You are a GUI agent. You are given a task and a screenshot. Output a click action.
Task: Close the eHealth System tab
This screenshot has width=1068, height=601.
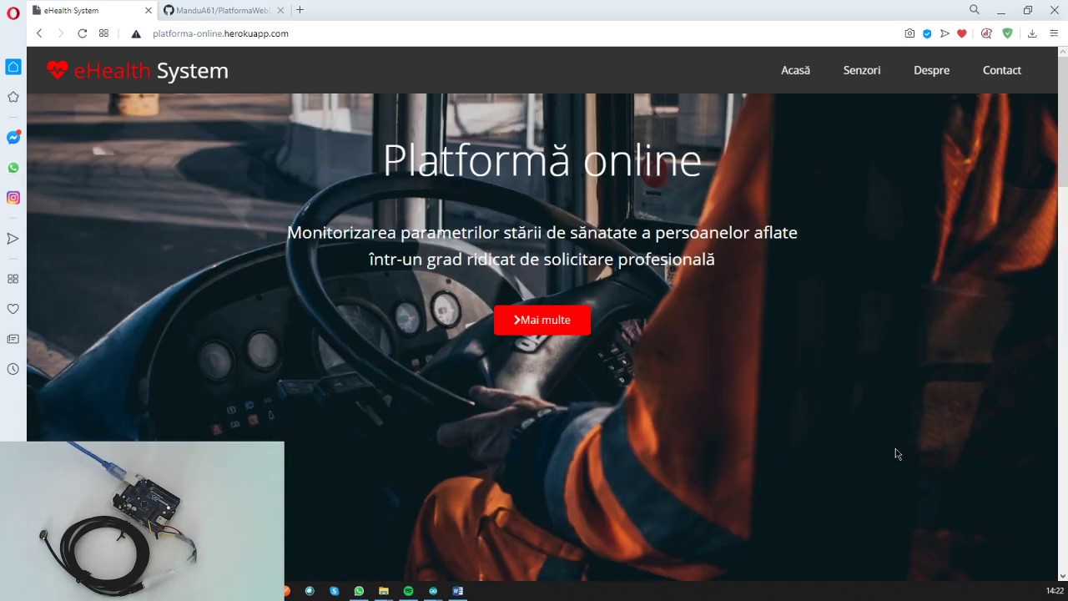tap(149, 10)
